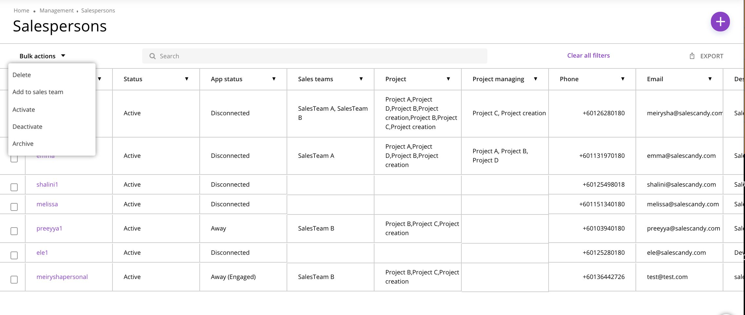This screenshot has height=315, width=745.
Task: Collapse the Bulk actions dropdown
Action: point(43,56)
